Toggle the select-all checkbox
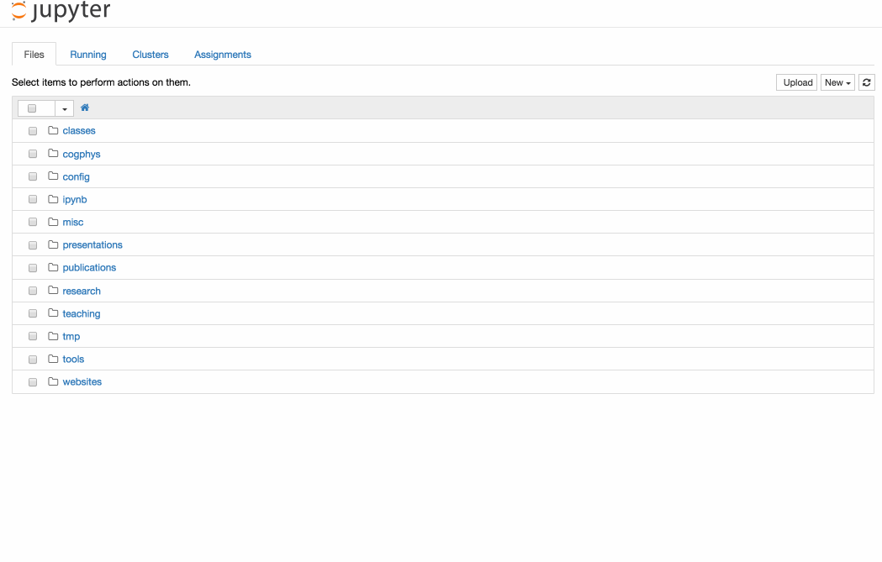Image resolution: width=882 pixels, height=562 pixels. [32, 108]
